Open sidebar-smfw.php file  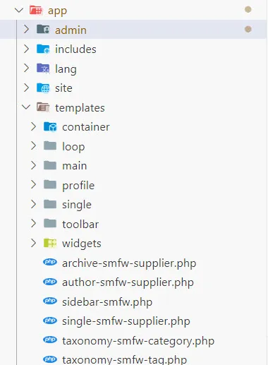107,302
